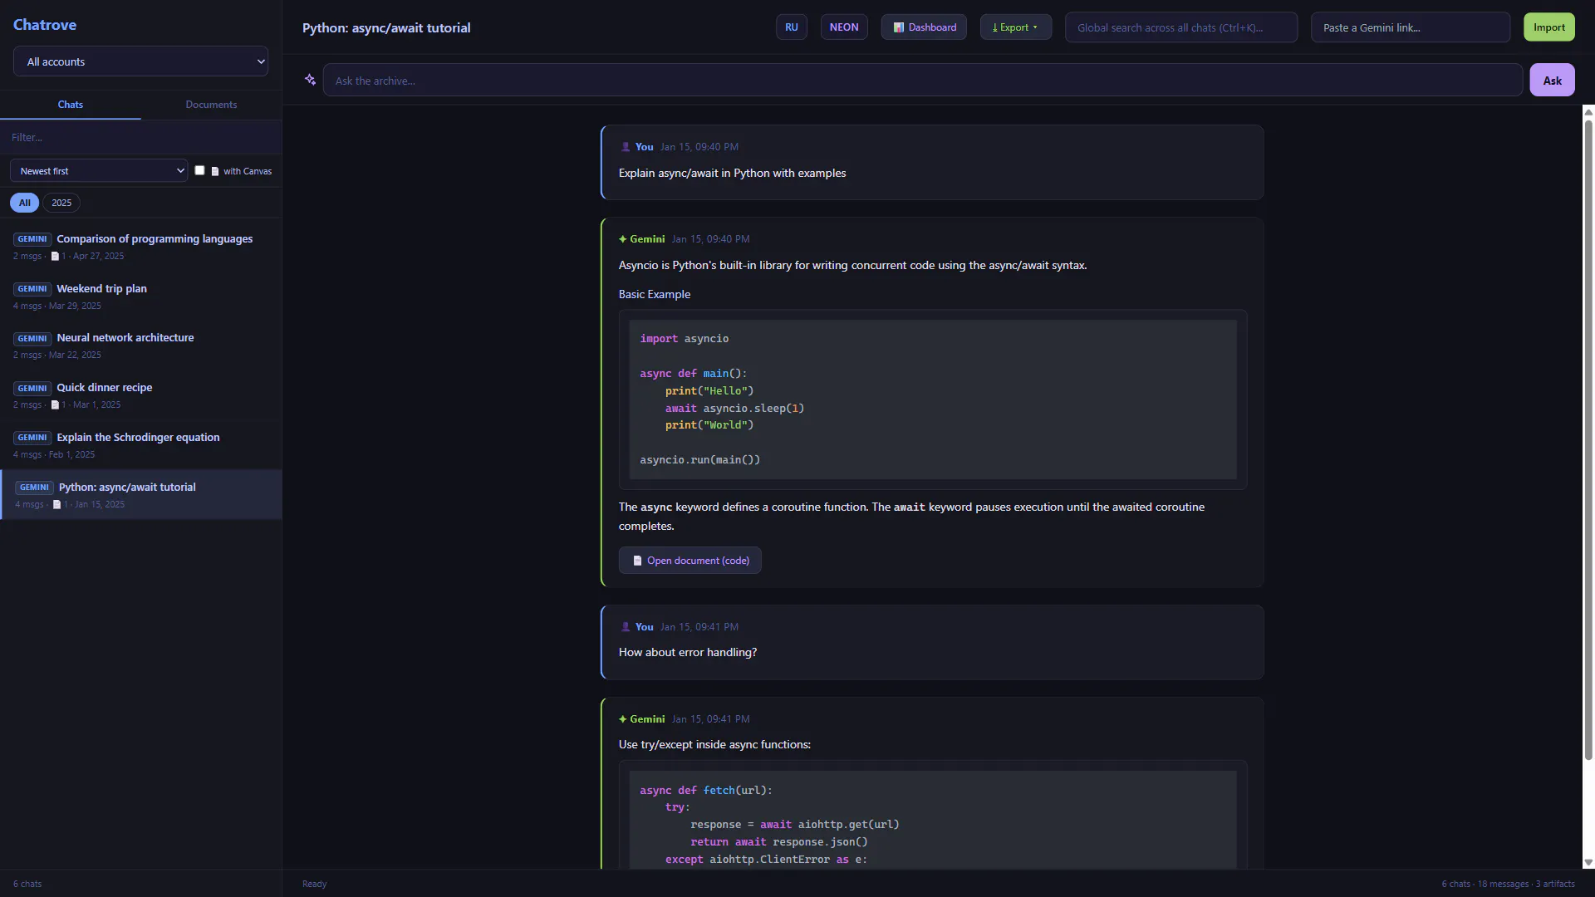This screenshot has height=897, width=1595.
Task: Click the vertical scrollbar thumb of the chat view
Action: [1588, 440]
